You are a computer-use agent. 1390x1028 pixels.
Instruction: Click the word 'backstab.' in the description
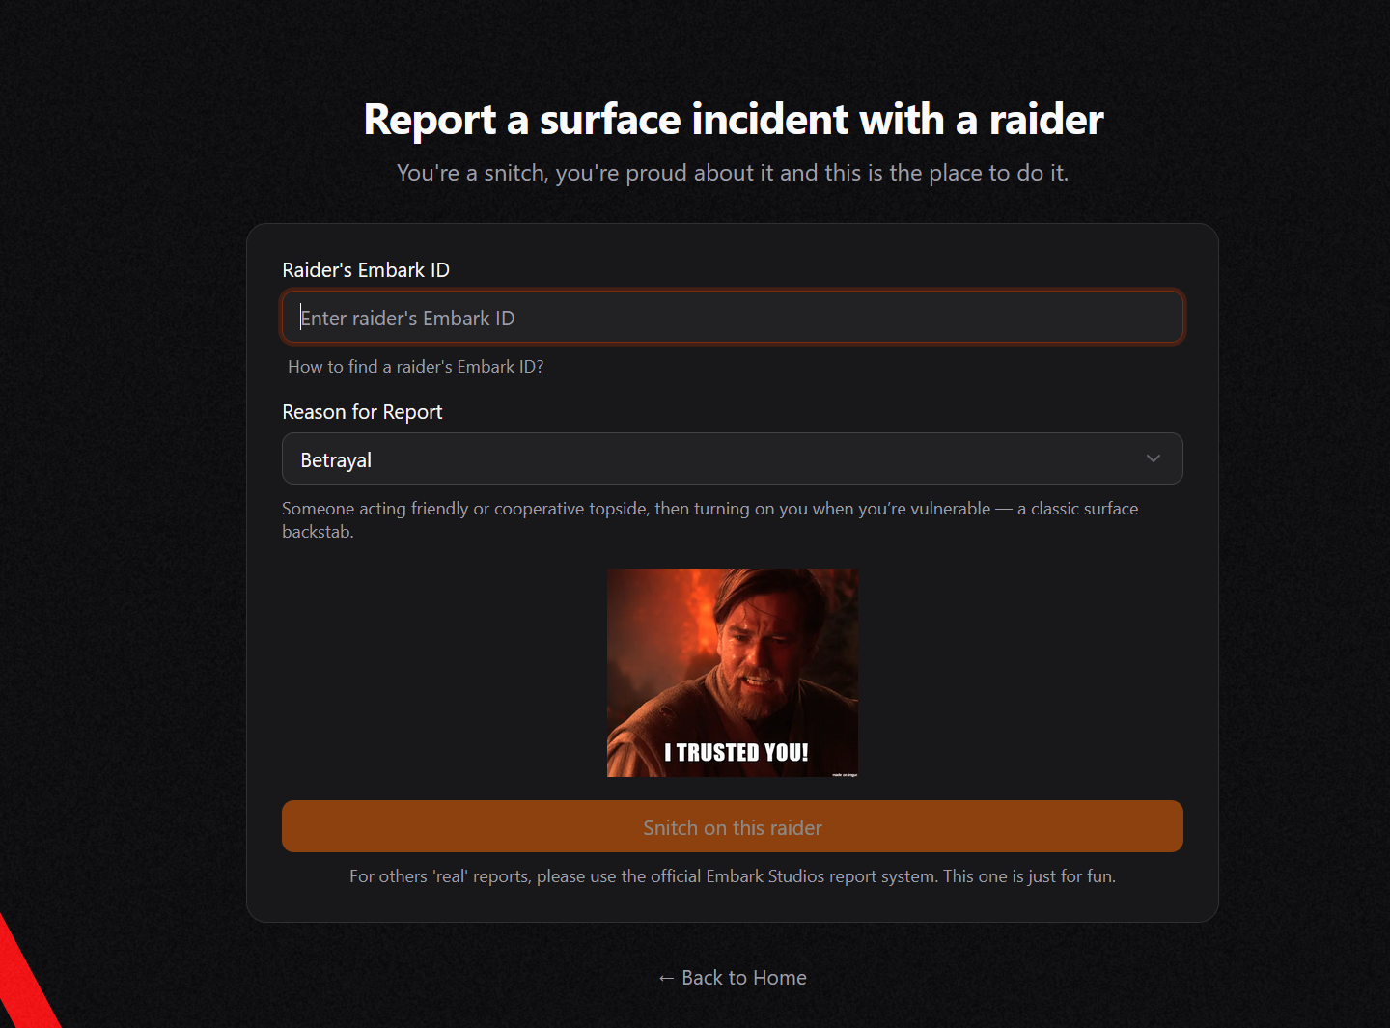318,532
